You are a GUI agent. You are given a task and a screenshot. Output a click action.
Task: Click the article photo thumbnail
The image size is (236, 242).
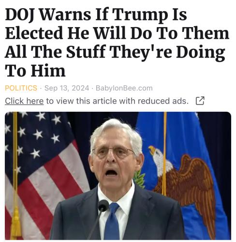(118, 176)
